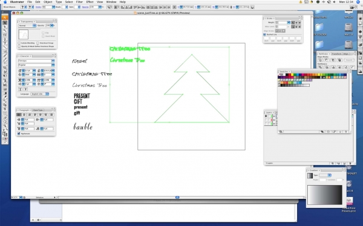Open the zoom level dropdown at window bottom

(x=21, y=198)
